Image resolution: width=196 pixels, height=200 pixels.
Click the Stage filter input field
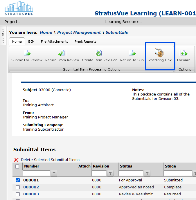tap(178, 173)
